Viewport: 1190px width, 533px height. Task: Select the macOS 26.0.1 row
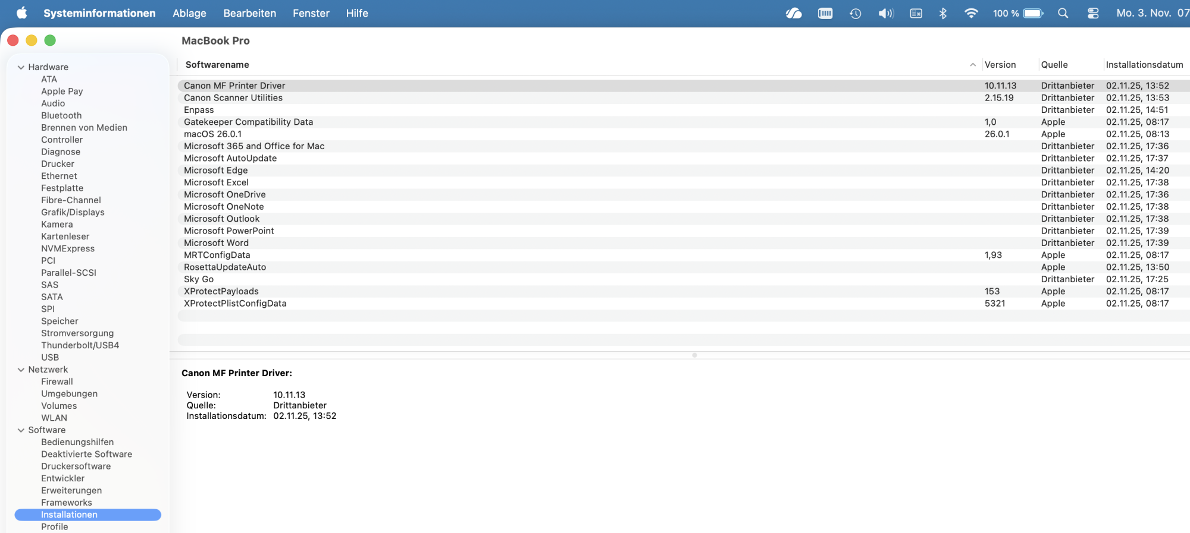coord(683,134)
